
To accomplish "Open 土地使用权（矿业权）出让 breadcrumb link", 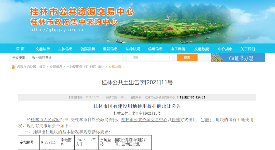I will (x=85, y=67).
